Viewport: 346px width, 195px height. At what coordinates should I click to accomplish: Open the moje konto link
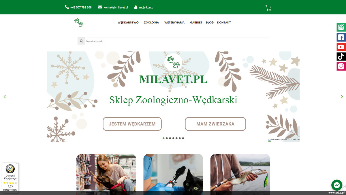[x=144, y=7]
